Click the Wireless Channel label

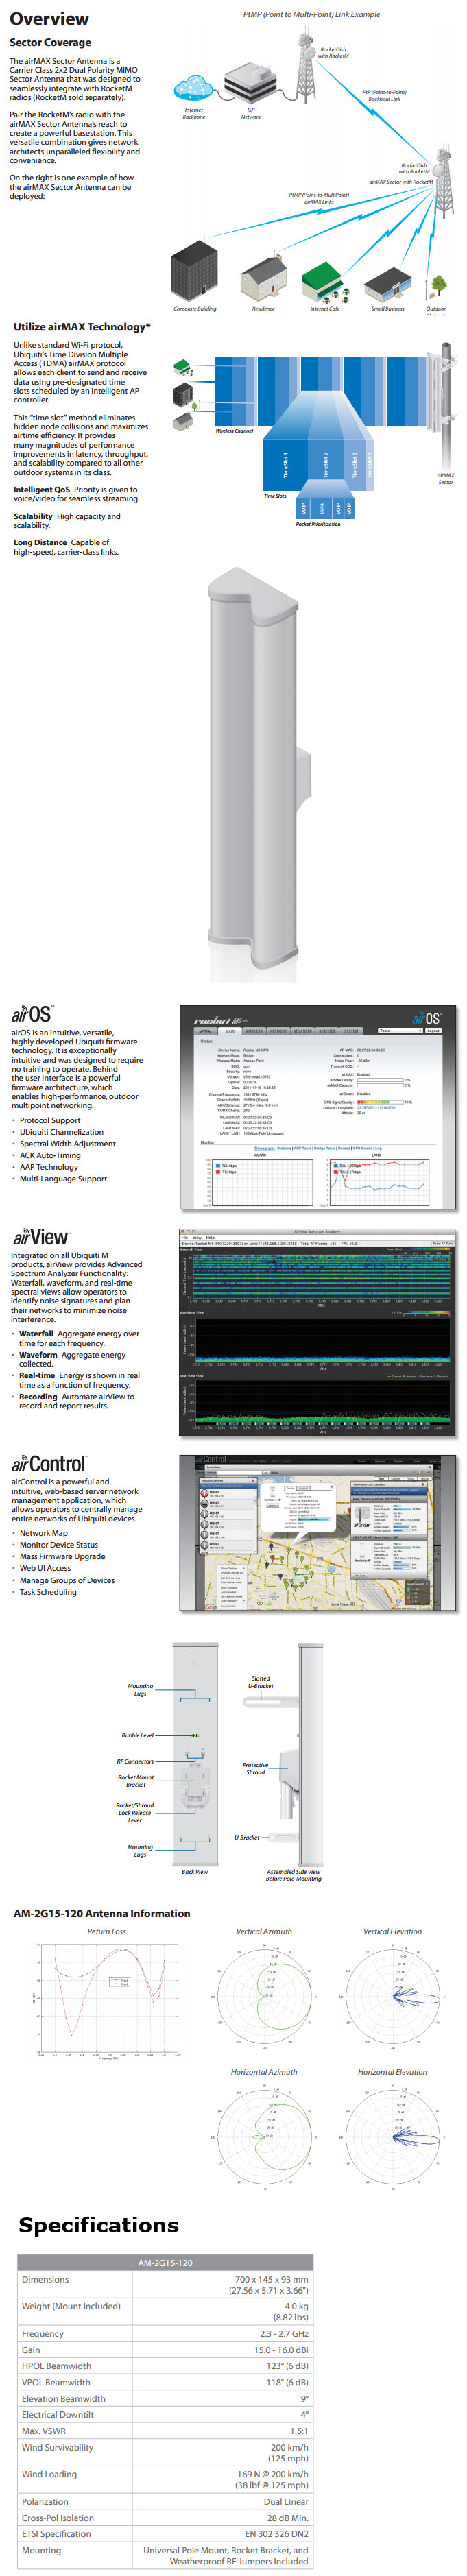point(234,431)
